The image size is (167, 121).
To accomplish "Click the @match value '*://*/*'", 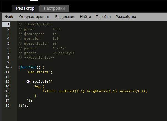I will [59, 48].
